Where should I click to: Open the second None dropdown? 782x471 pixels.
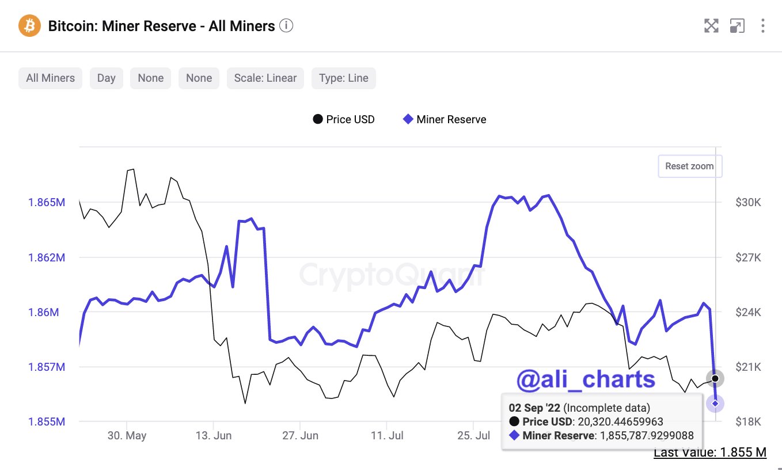click(x=199, y=78)
